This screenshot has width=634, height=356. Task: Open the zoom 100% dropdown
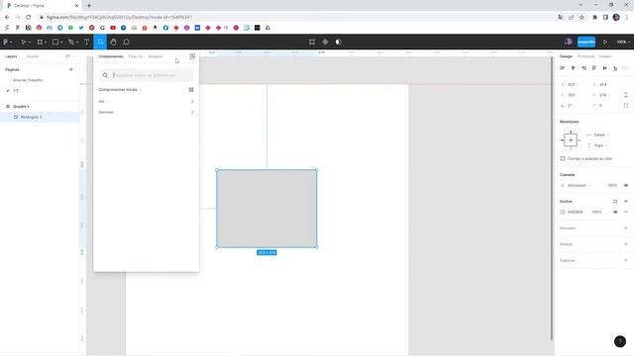tap(623, 42)
